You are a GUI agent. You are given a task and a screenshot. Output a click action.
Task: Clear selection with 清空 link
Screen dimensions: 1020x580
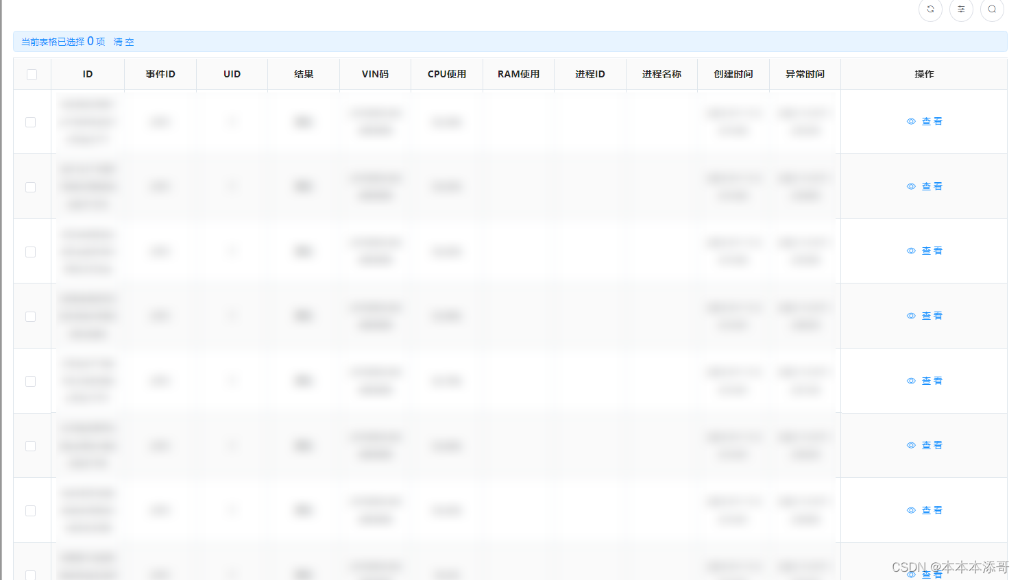[123, 42]
